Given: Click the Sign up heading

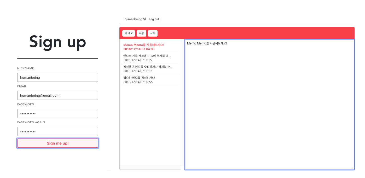Looking at the screenshot, I should point(58,42).
